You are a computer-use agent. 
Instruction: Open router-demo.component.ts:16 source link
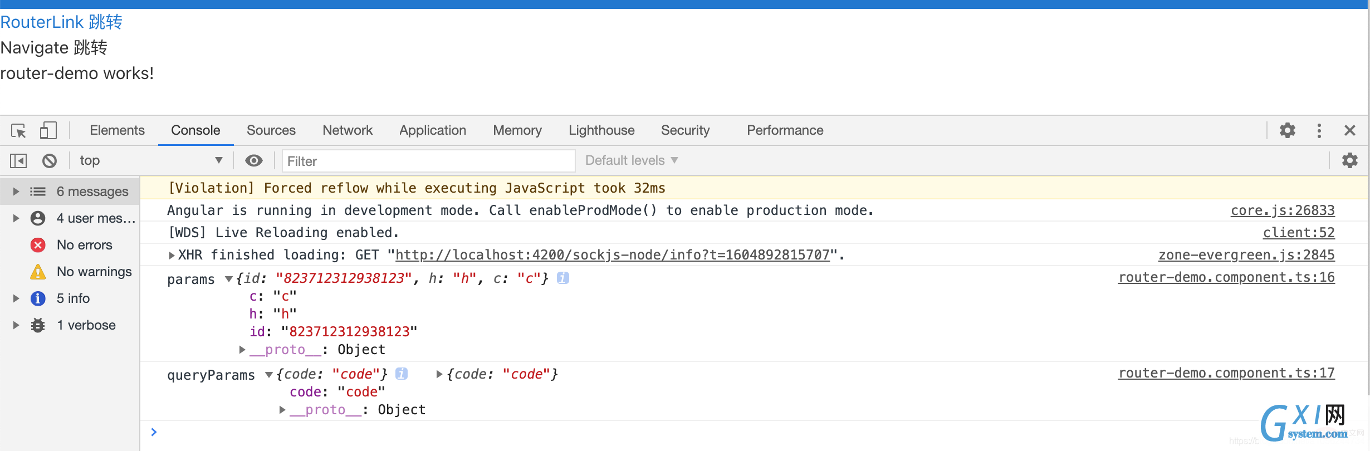(1226, 277)
